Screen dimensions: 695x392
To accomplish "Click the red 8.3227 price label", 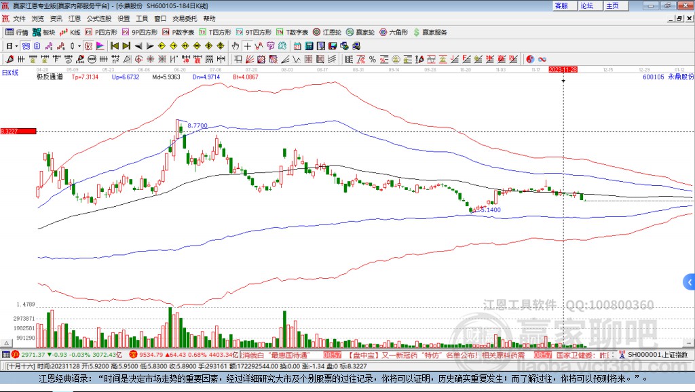I will pyautogui.click(x=18, y=131).
